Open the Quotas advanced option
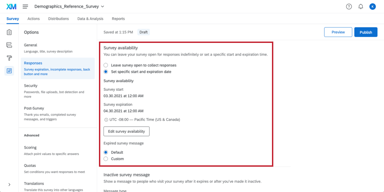This screenshot has width=384, height=192. pos(58,169)
